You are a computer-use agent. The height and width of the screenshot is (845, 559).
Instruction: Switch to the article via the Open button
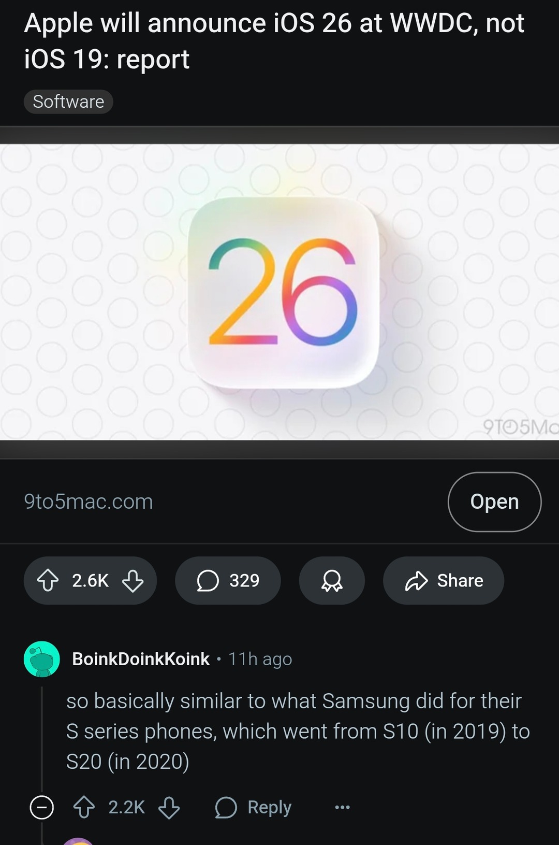point(494,501)
